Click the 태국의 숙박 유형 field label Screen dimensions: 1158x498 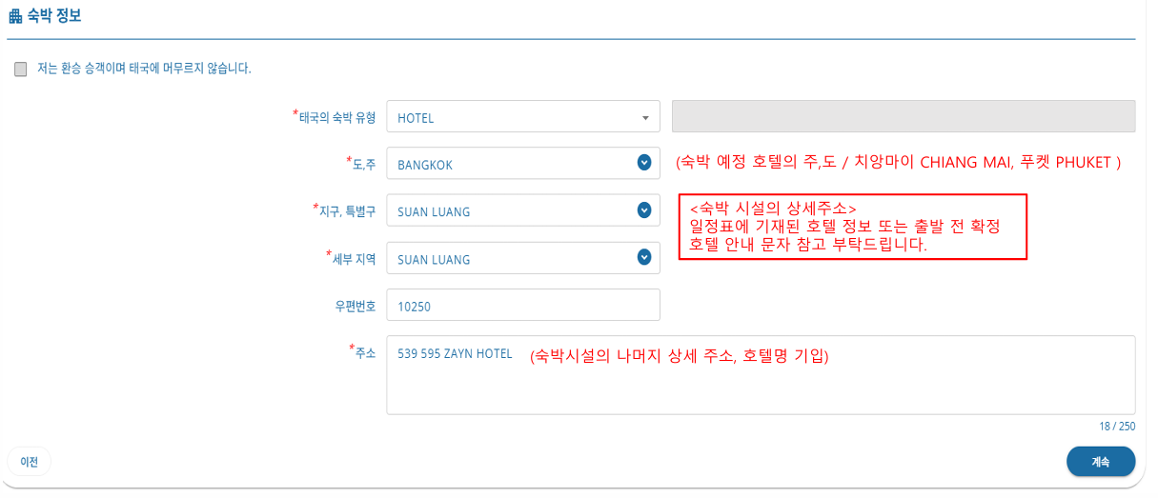(335, 117)
